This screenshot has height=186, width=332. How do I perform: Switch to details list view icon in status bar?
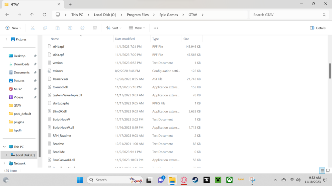point(322,170)
